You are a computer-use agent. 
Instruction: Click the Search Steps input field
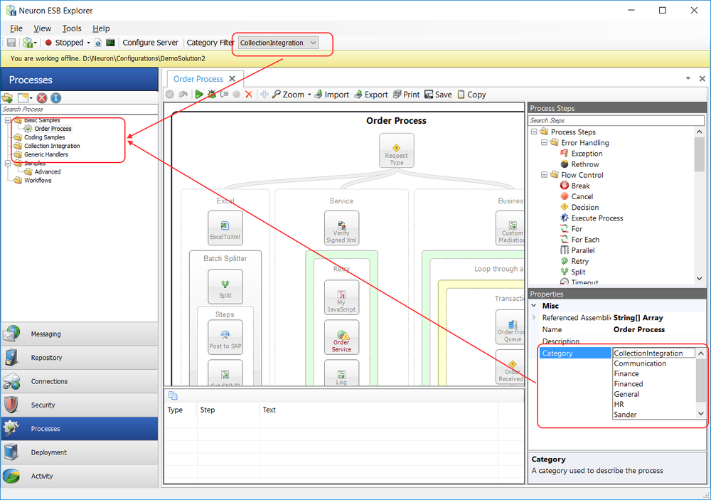(x=616, y=120)
